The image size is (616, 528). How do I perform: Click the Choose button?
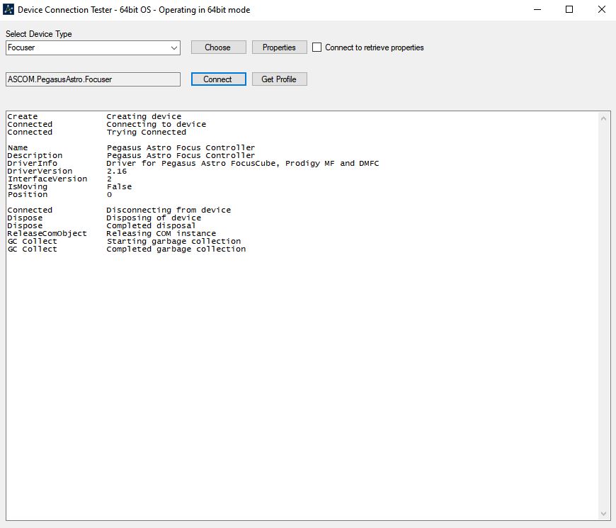[218, 47]
